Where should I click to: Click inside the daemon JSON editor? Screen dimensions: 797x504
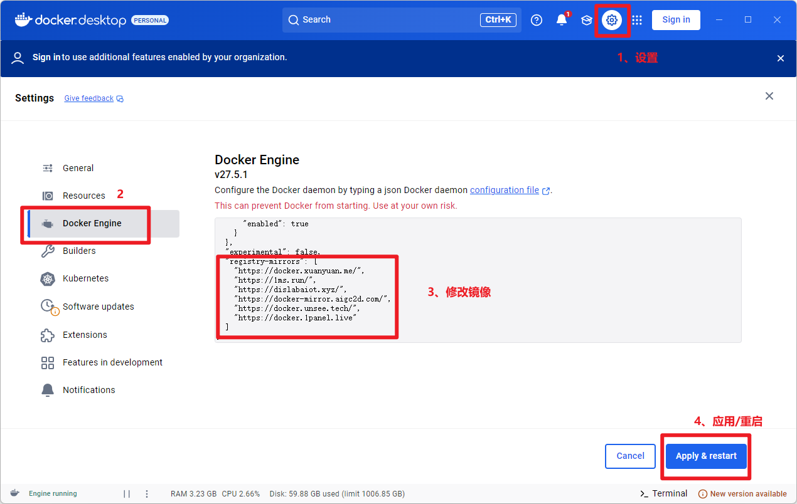478,280
